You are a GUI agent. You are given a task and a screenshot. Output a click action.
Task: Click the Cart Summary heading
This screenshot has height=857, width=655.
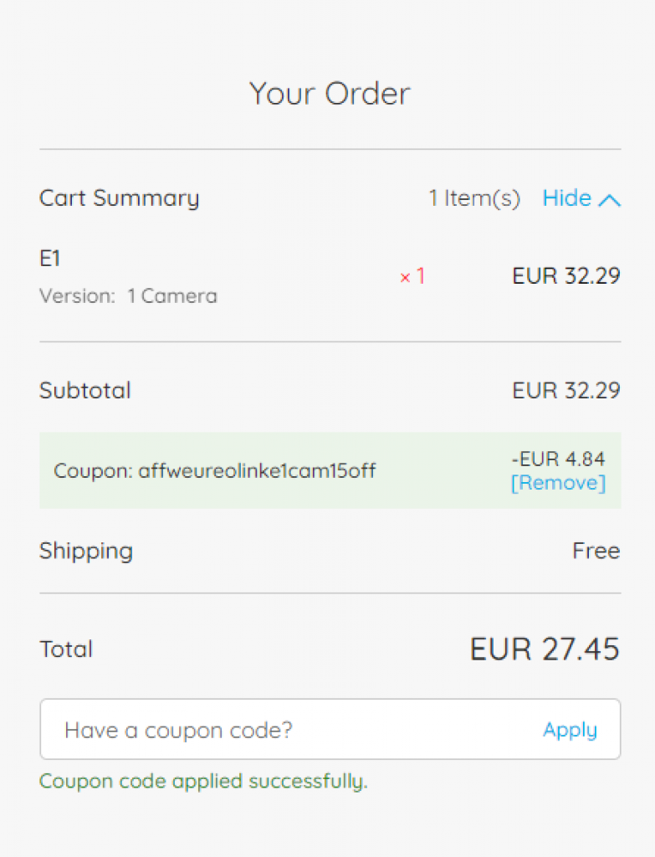(x=120, y=198)
